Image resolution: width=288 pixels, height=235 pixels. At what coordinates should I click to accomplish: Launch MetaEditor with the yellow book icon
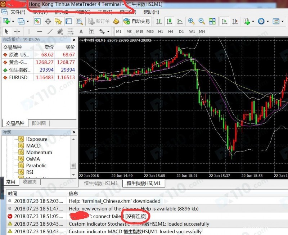116,22
